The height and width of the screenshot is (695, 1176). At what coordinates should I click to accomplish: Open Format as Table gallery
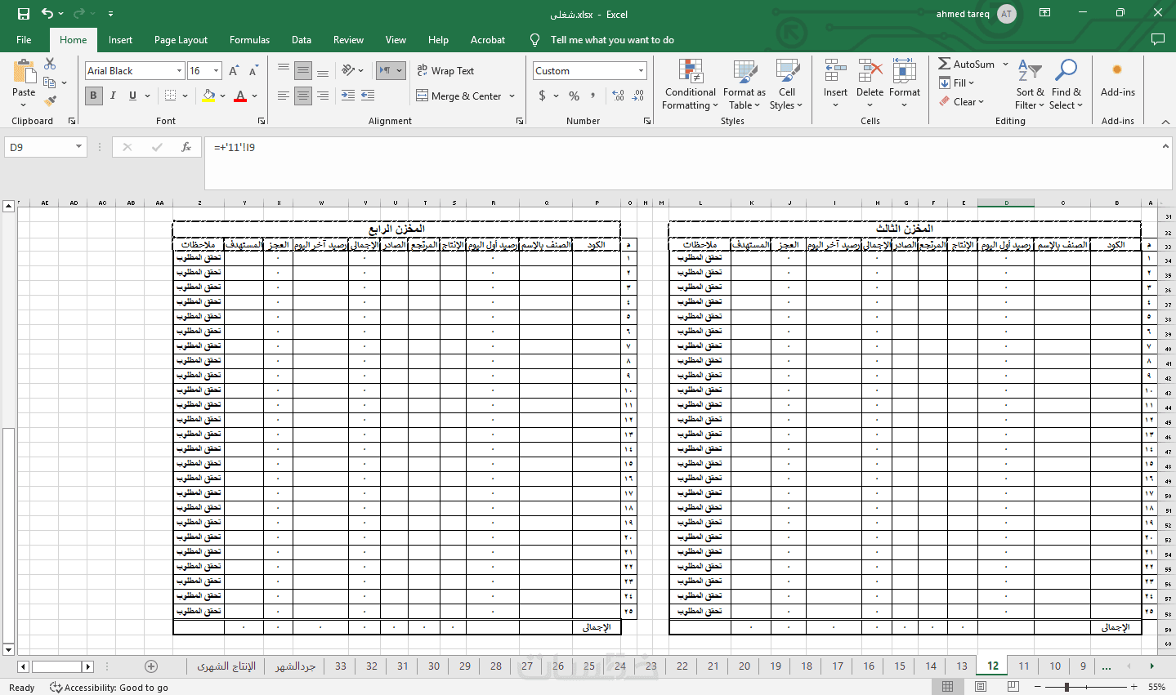point(745,84)
